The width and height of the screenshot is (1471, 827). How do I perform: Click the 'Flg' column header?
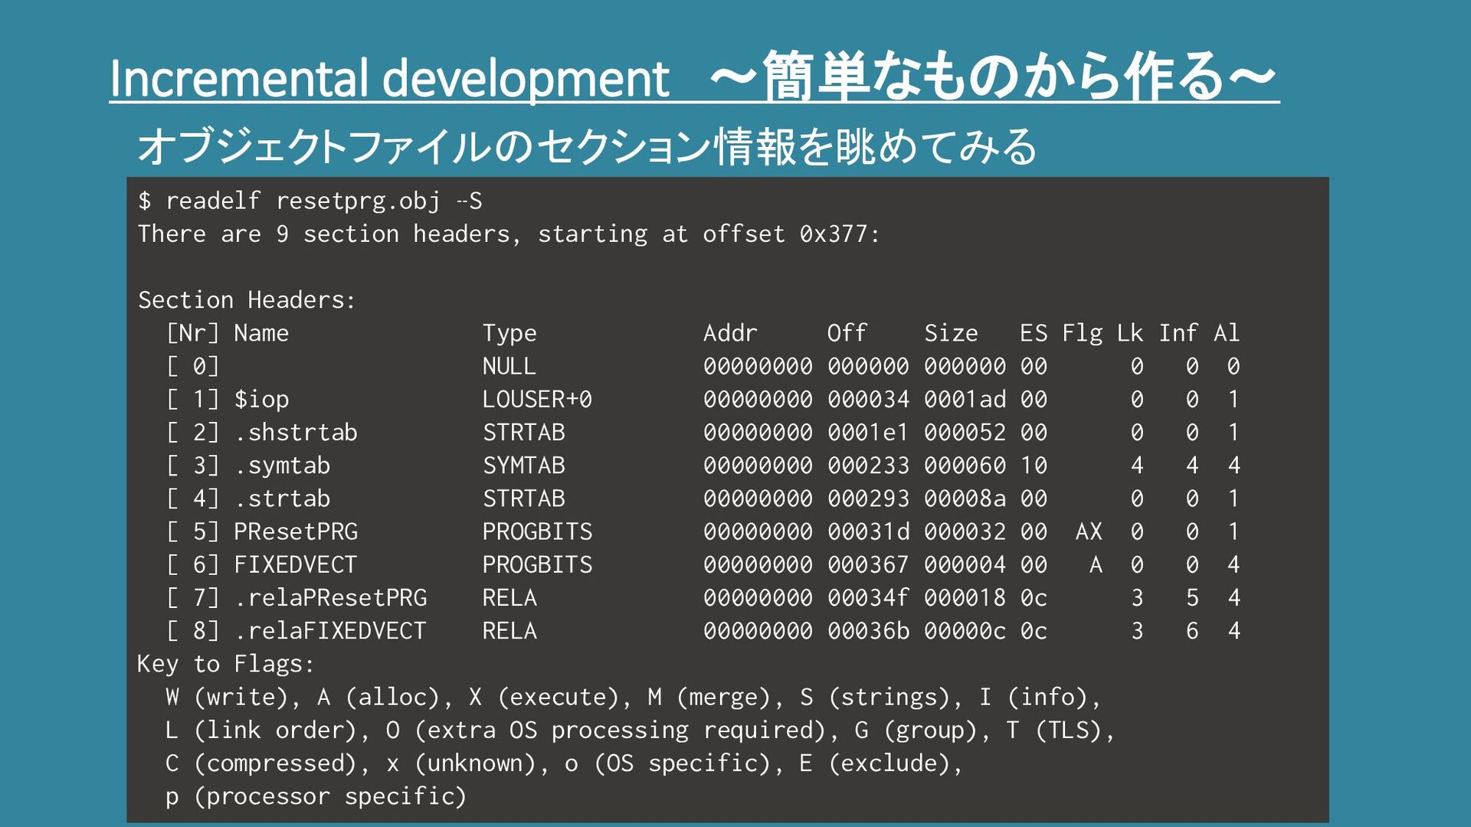coord(1082,333)
